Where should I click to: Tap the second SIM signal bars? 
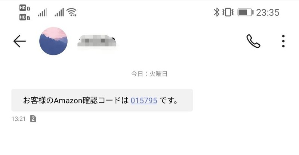[59, 12]
